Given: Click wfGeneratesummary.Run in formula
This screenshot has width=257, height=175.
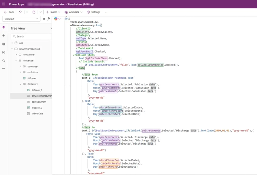Looking at the screenshot, I should coord(86,25).
